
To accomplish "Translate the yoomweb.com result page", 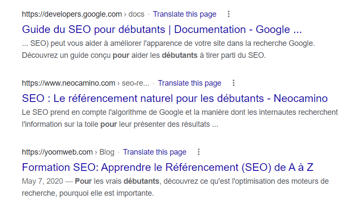I will [x=155, y=152].
